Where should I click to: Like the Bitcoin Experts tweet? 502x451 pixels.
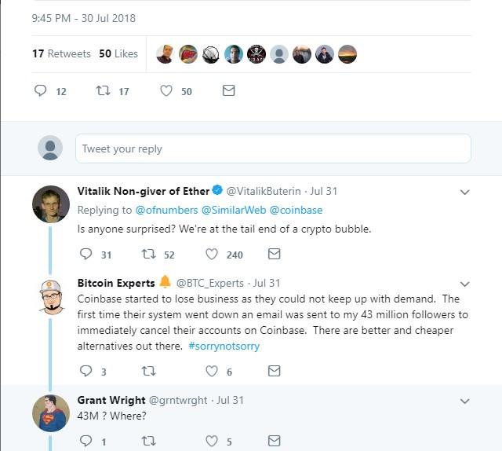pyautogui.click(x=212, y=371)
